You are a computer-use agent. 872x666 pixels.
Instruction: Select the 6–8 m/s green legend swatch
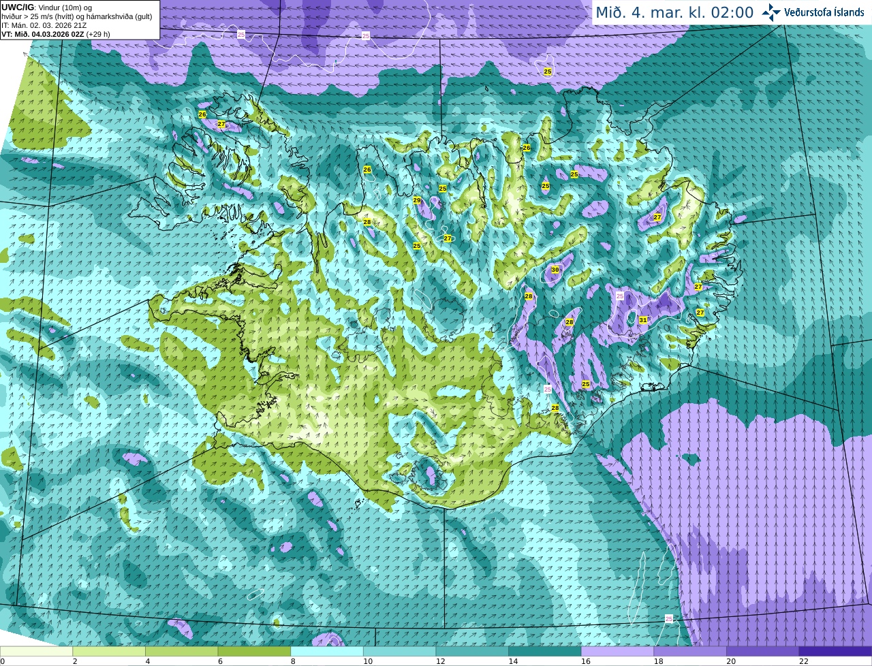(x=255, y=651)
